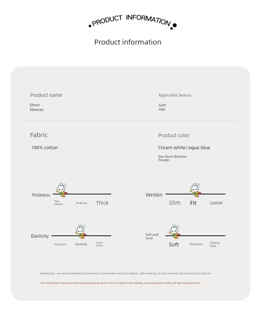Select the Loose option under Version

click(216, 203)
